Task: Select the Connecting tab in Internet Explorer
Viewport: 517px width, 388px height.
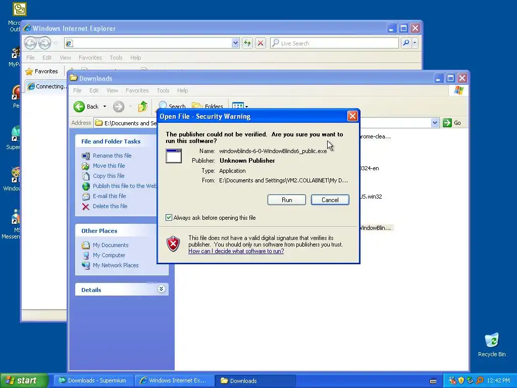Action: click(x=47, y=86)
